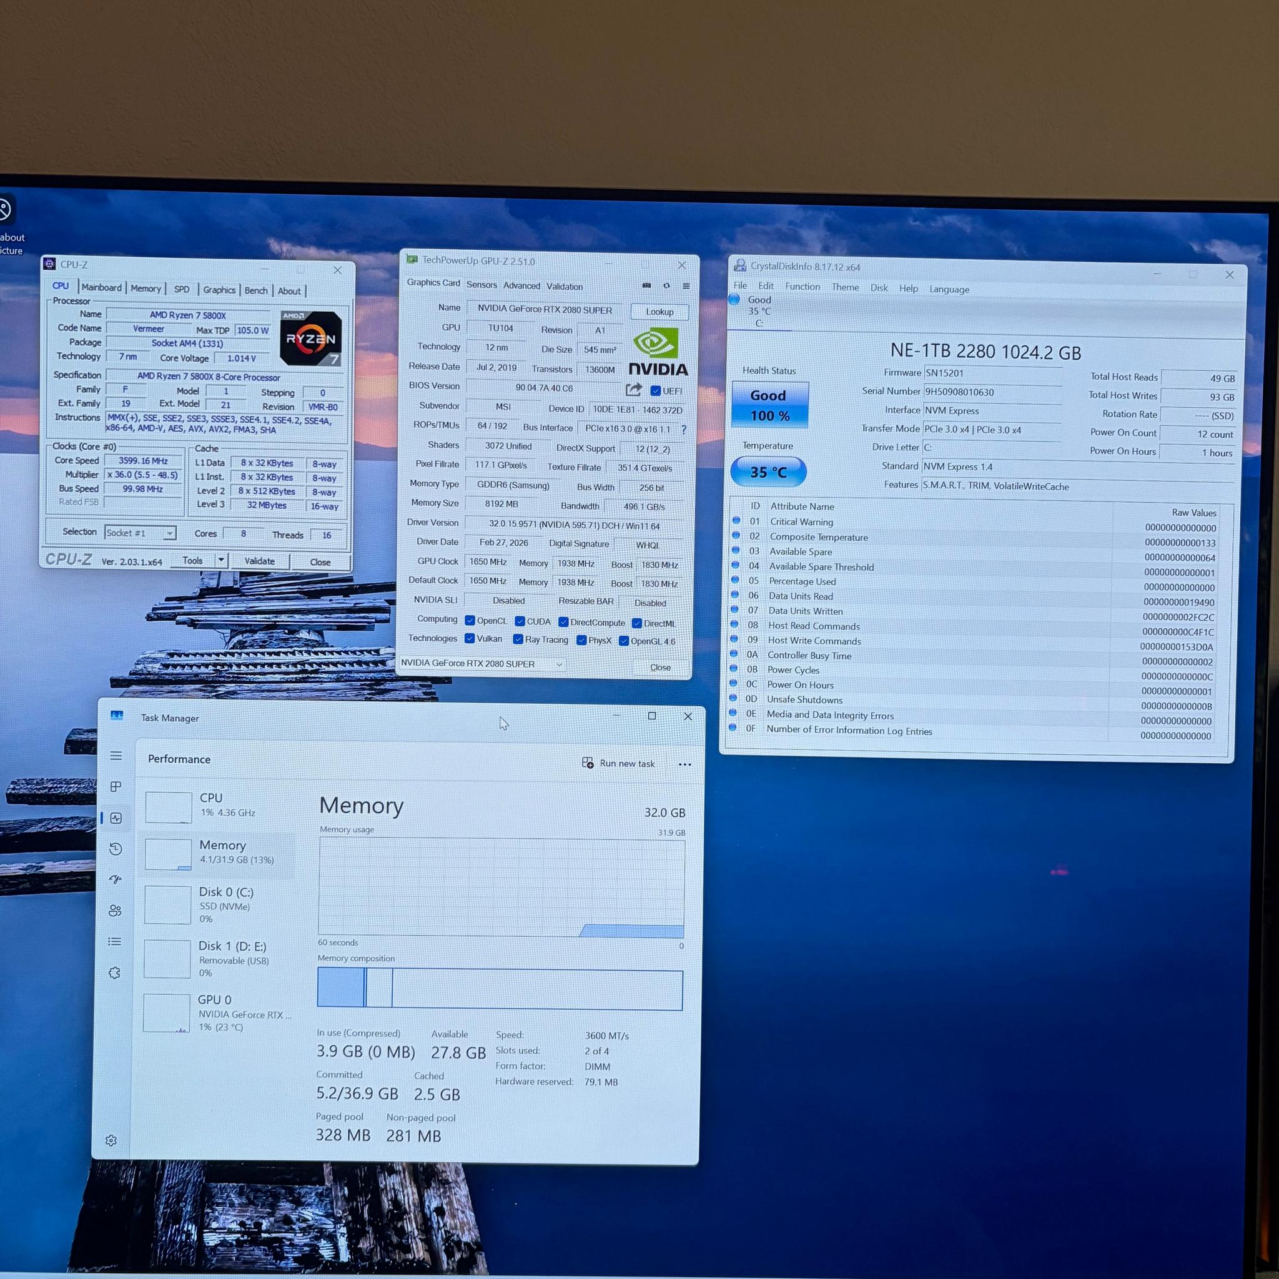Screen dimensions: 1279x1279
Task: Click the CPU-Z title bar app icon
Action: [49, 264]
